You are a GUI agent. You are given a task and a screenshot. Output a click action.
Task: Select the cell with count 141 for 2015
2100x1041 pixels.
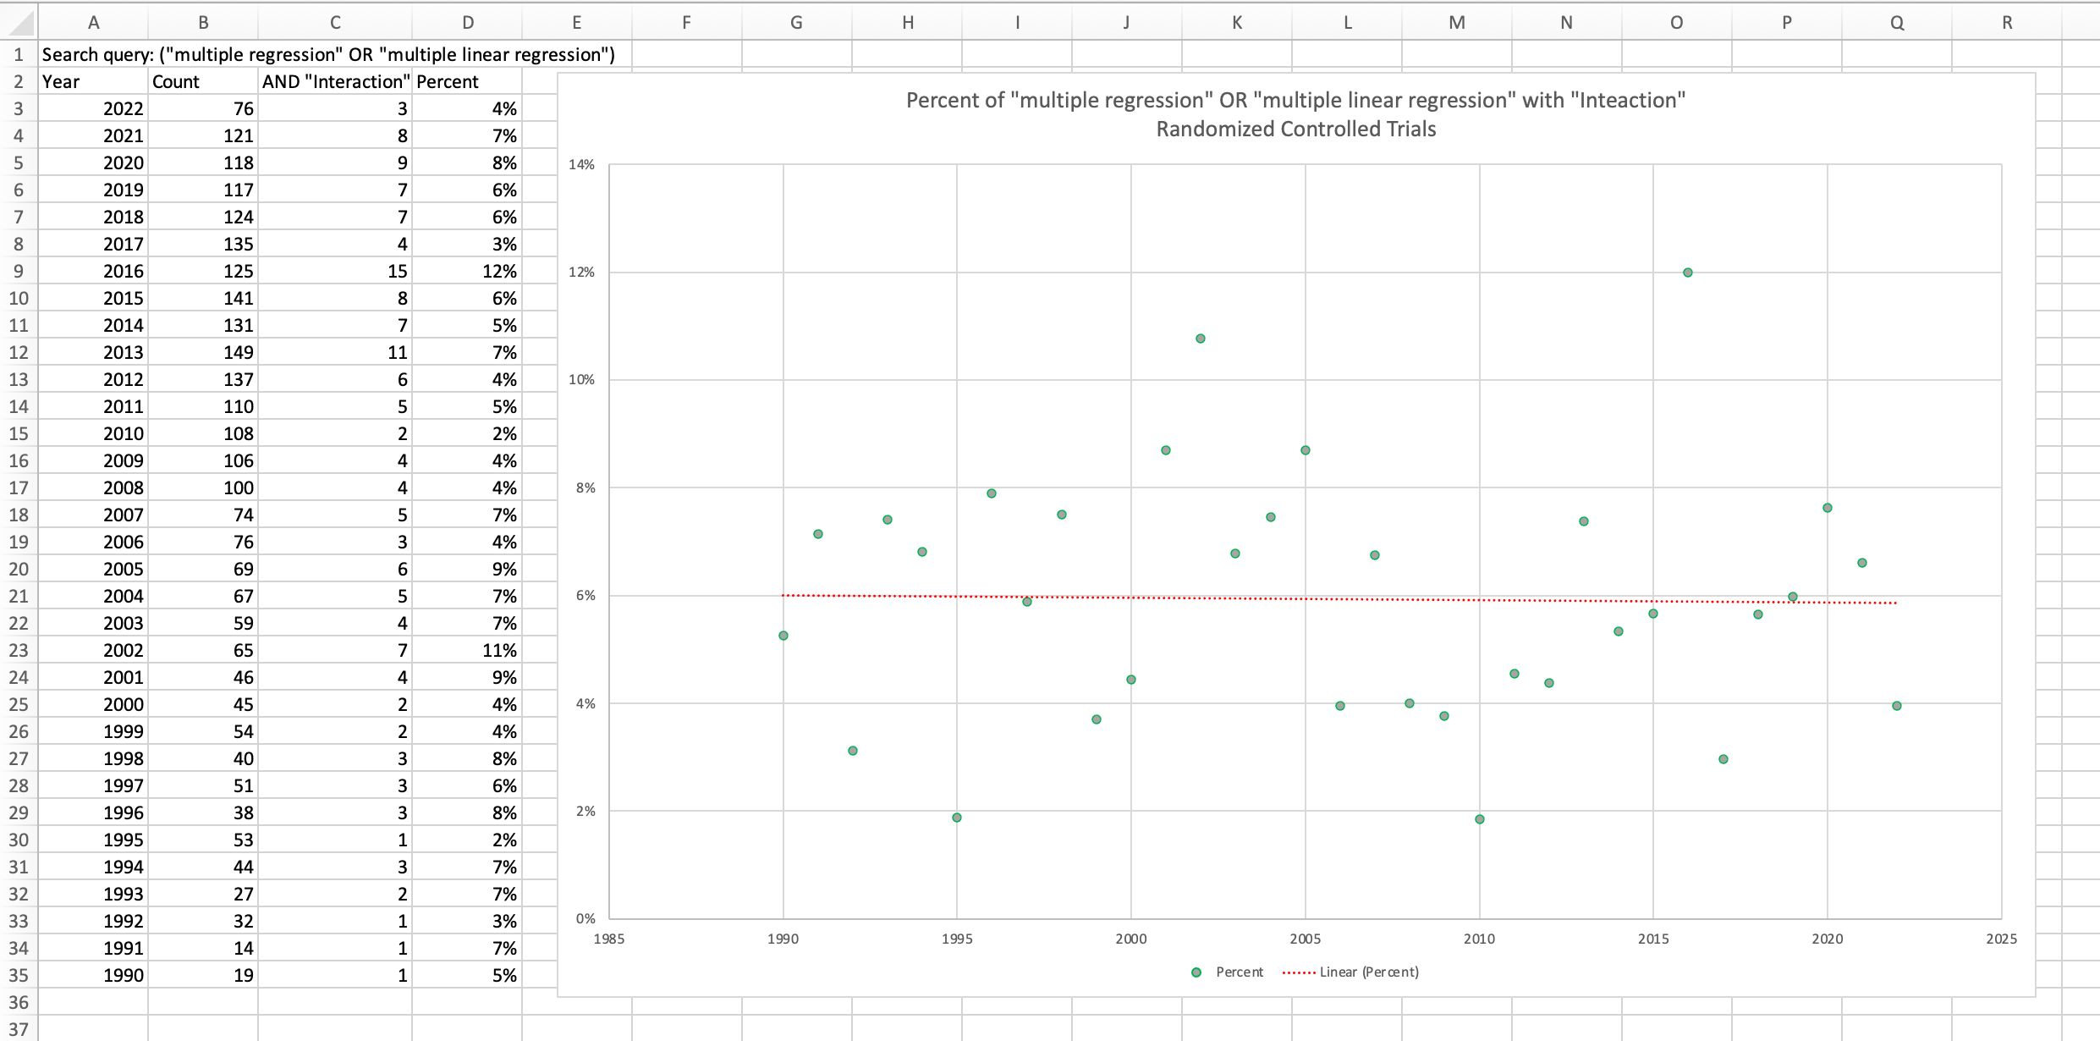click(203, 298)
